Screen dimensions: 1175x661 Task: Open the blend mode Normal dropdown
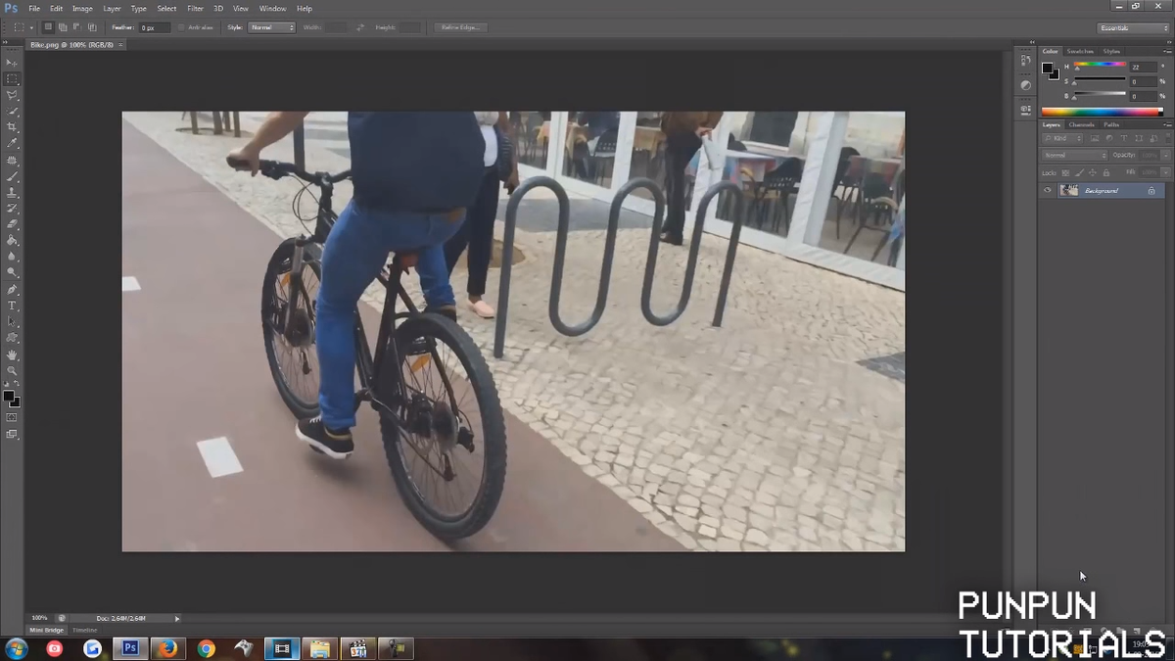coord(1074,155)
